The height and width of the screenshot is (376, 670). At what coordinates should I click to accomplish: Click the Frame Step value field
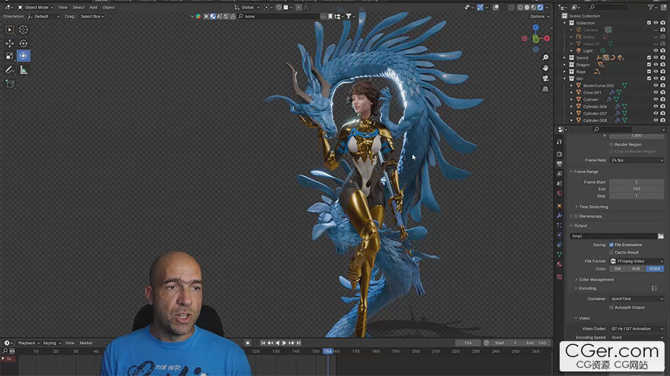pos(636,196)
